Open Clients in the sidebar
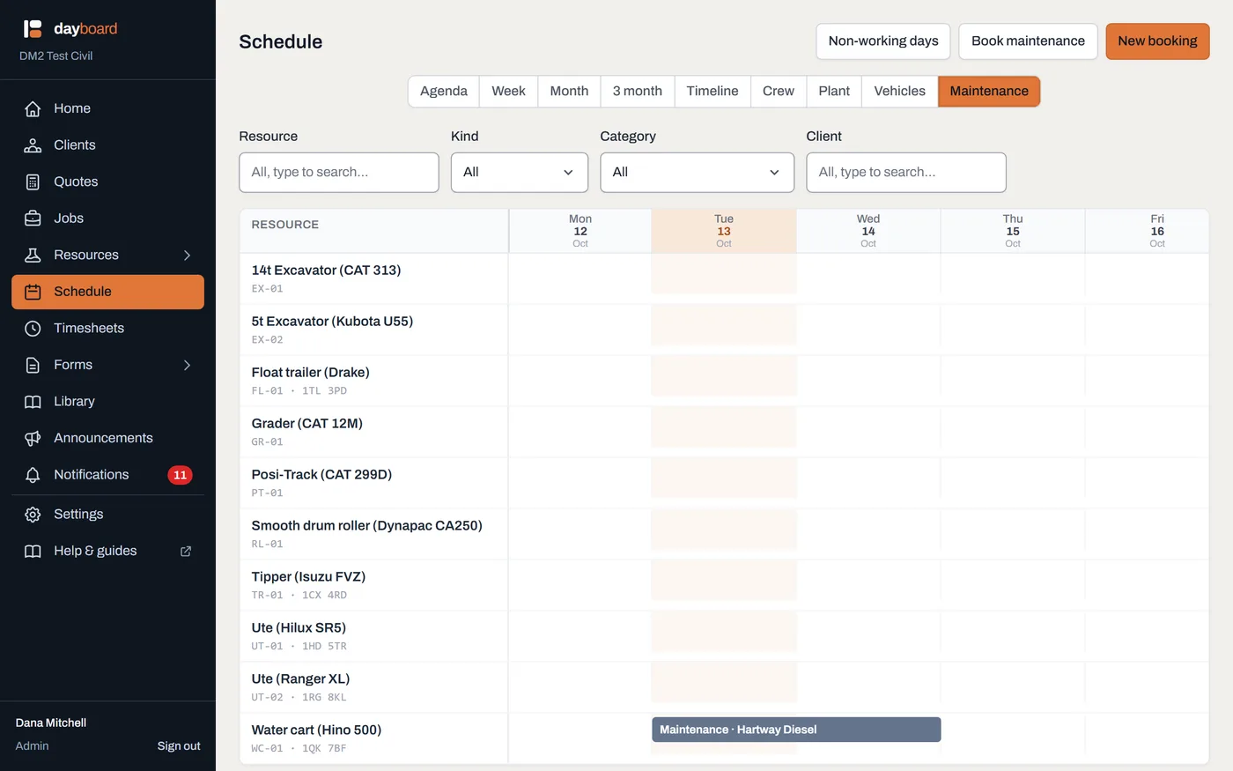Screen dimensions: 1233x771 pyautogui.click(x=107, y=145)
